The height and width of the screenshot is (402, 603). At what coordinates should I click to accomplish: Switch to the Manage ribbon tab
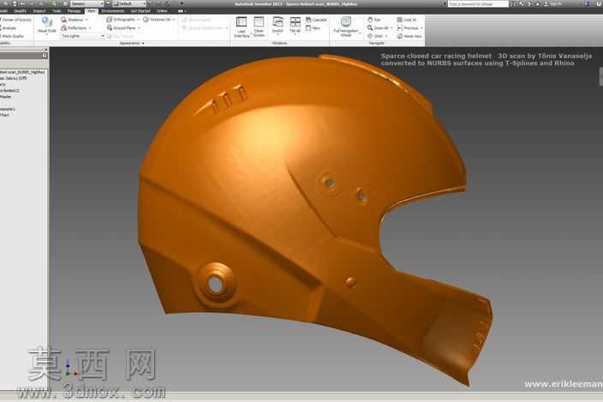74,11
